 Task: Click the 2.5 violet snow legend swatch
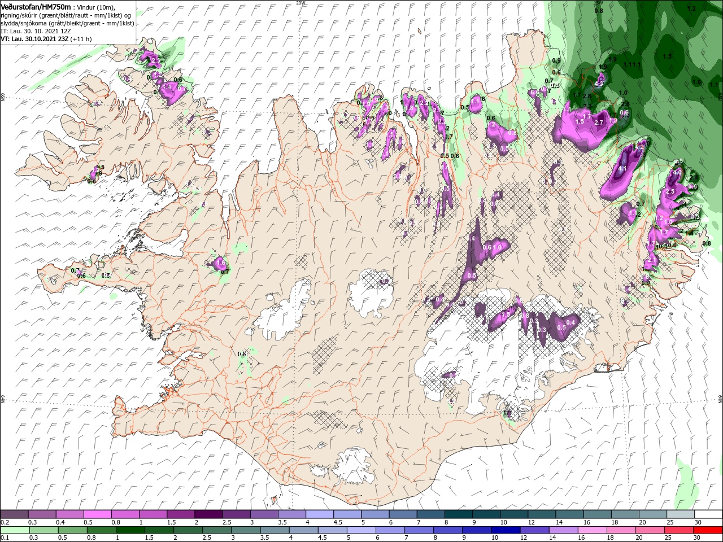(236, 514)
